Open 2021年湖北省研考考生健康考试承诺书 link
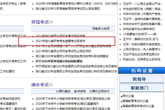165x110 pixels. click(x=60, y=41)
